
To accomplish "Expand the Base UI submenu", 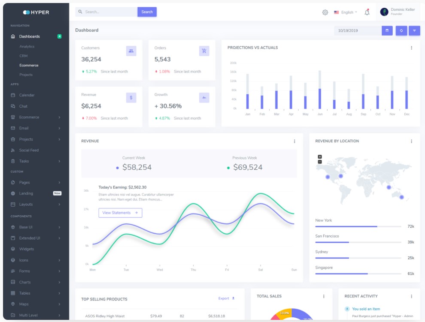I will [x=59, y=227].
